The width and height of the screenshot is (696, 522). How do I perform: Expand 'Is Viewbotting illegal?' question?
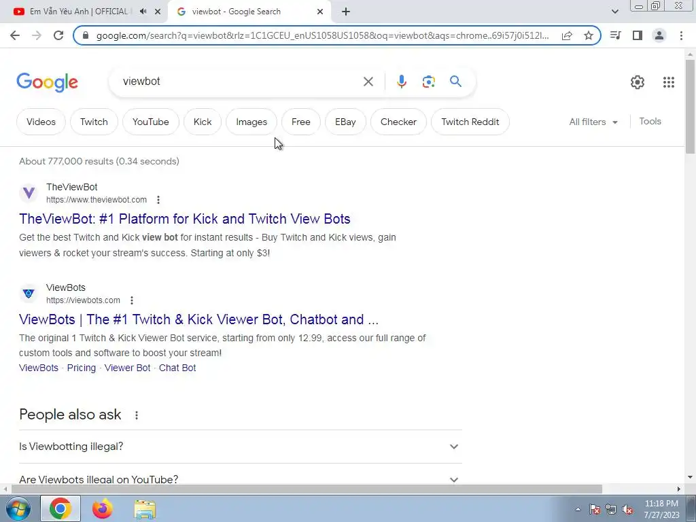click(x=241, y=447)
